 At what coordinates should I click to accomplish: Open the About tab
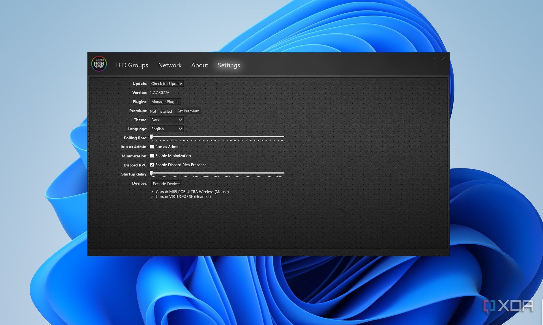pos(199,65)
